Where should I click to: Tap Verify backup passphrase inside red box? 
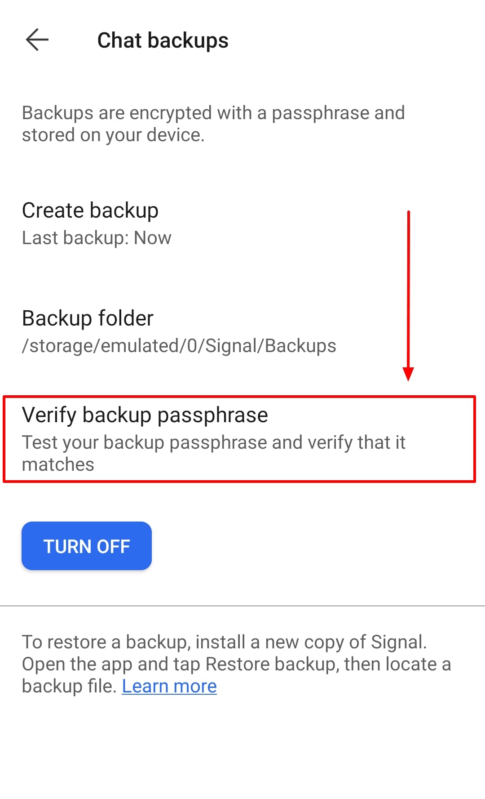point(145,415)
